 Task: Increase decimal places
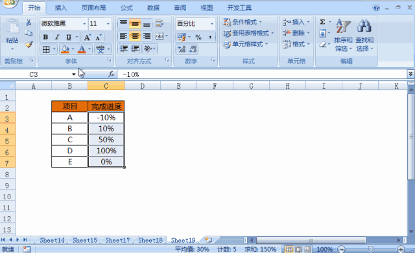(182, 49)
